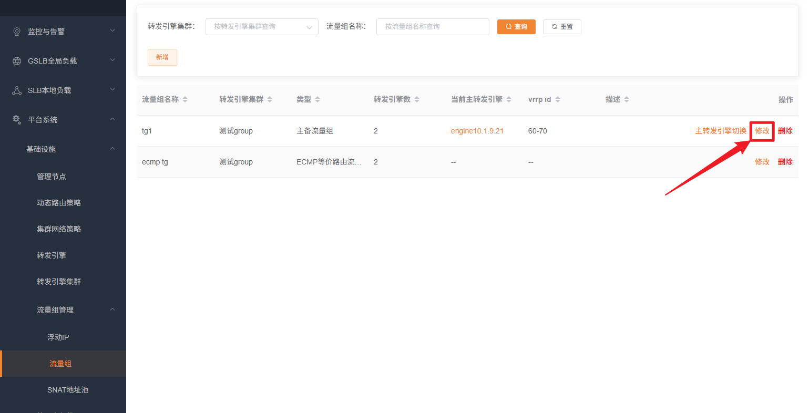Click the sort icon beside 转发引擎数
The width and height of the screenshot is (809, 413).
(417, 99)
